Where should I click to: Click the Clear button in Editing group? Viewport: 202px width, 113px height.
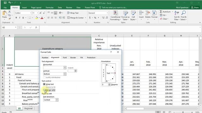164,19
